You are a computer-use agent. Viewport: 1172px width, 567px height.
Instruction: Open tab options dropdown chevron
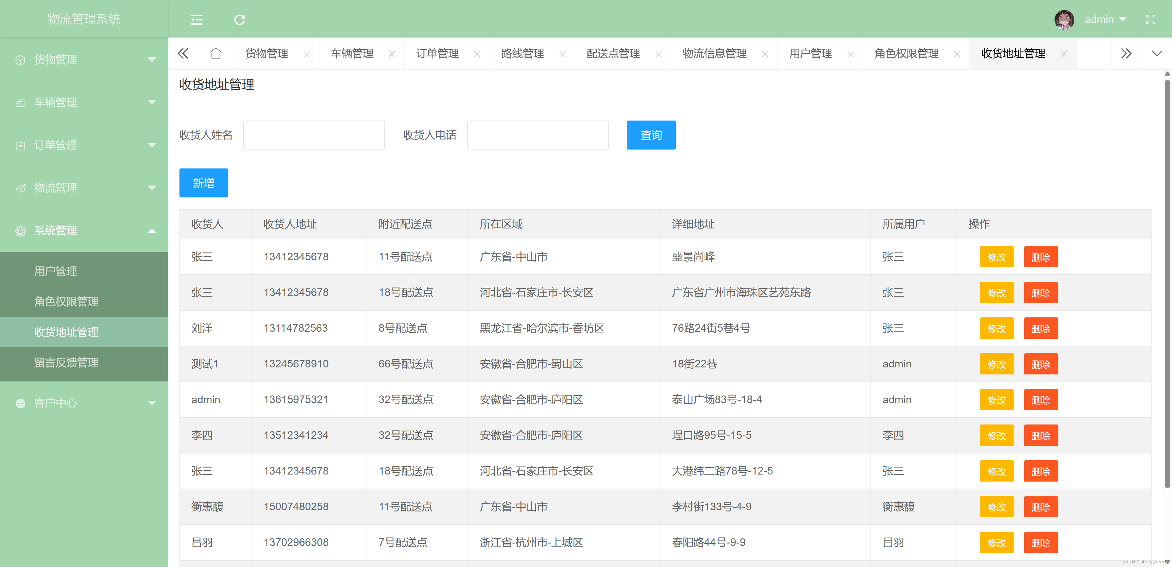1156,54
